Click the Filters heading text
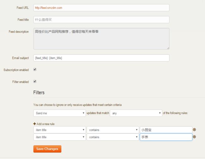 pos(39,93)
